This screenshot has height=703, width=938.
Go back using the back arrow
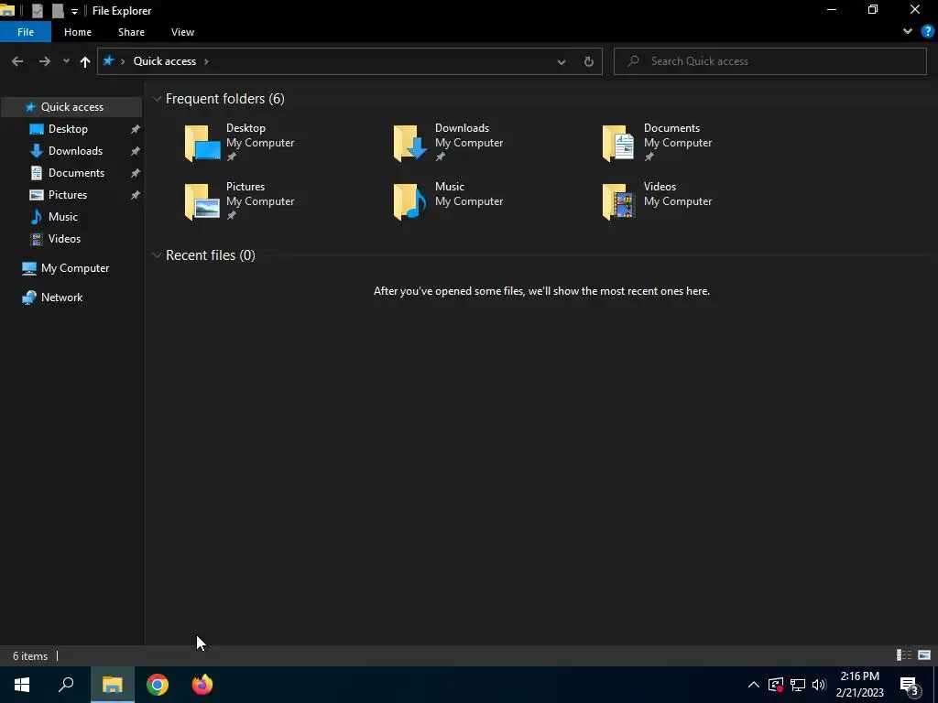click(x=17, y=61)
